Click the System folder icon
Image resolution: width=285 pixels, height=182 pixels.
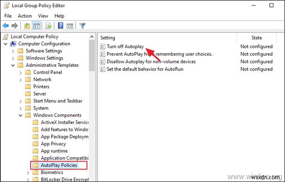(28, 108)
